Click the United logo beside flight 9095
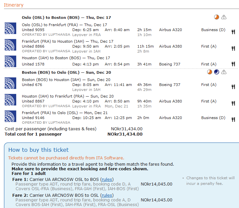 11,28
